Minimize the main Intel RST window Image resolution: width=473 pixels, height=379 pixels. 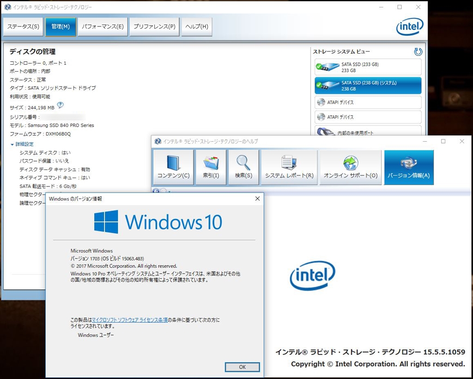[381, 7]
